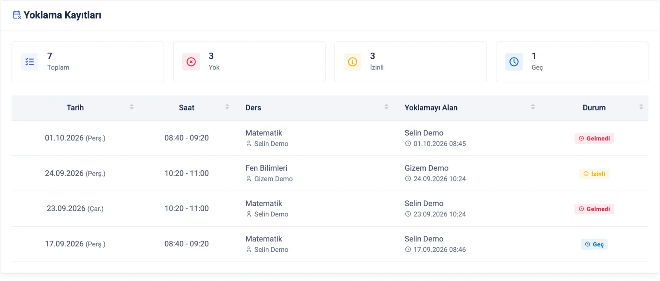Click the red Yok cross icon
Viewport: 660px width, 281px height.
(191, 62)
